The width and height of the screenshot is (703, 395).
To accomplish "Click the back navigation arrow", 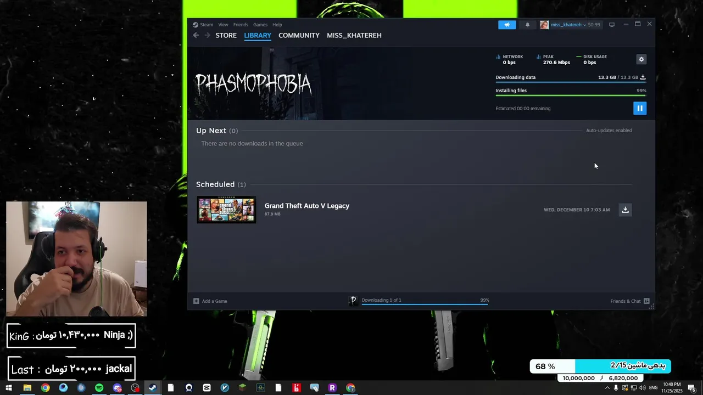I will tap(196, 35).
